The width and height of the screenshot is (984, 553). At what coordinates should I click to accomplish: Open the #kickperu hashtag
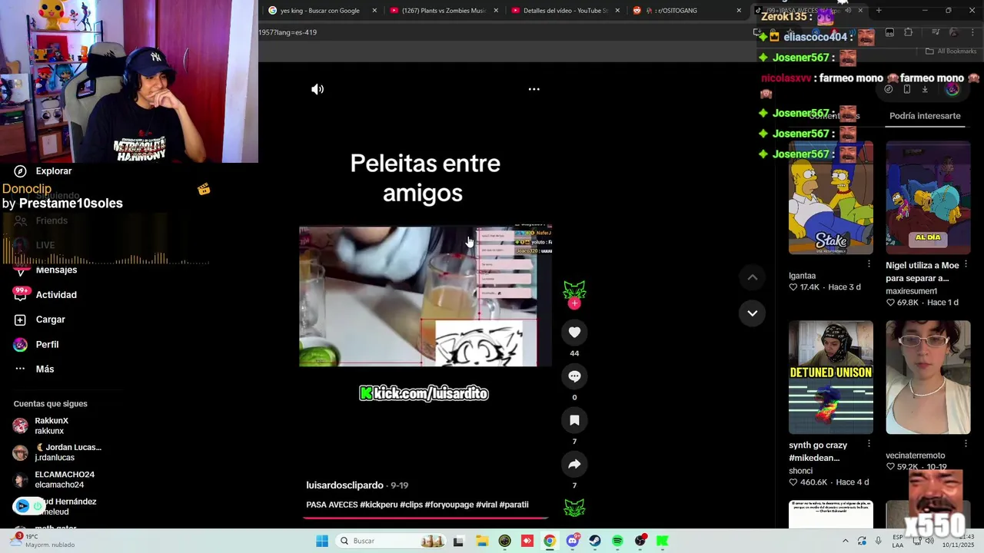[378, 505]
